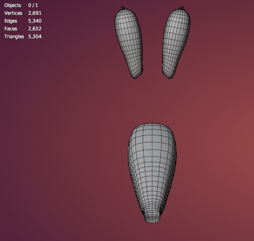Image resolution: width=254 pixels, height=241 pixels.
Task: Click the Triangles label in statistics
Action: point(14,36)
